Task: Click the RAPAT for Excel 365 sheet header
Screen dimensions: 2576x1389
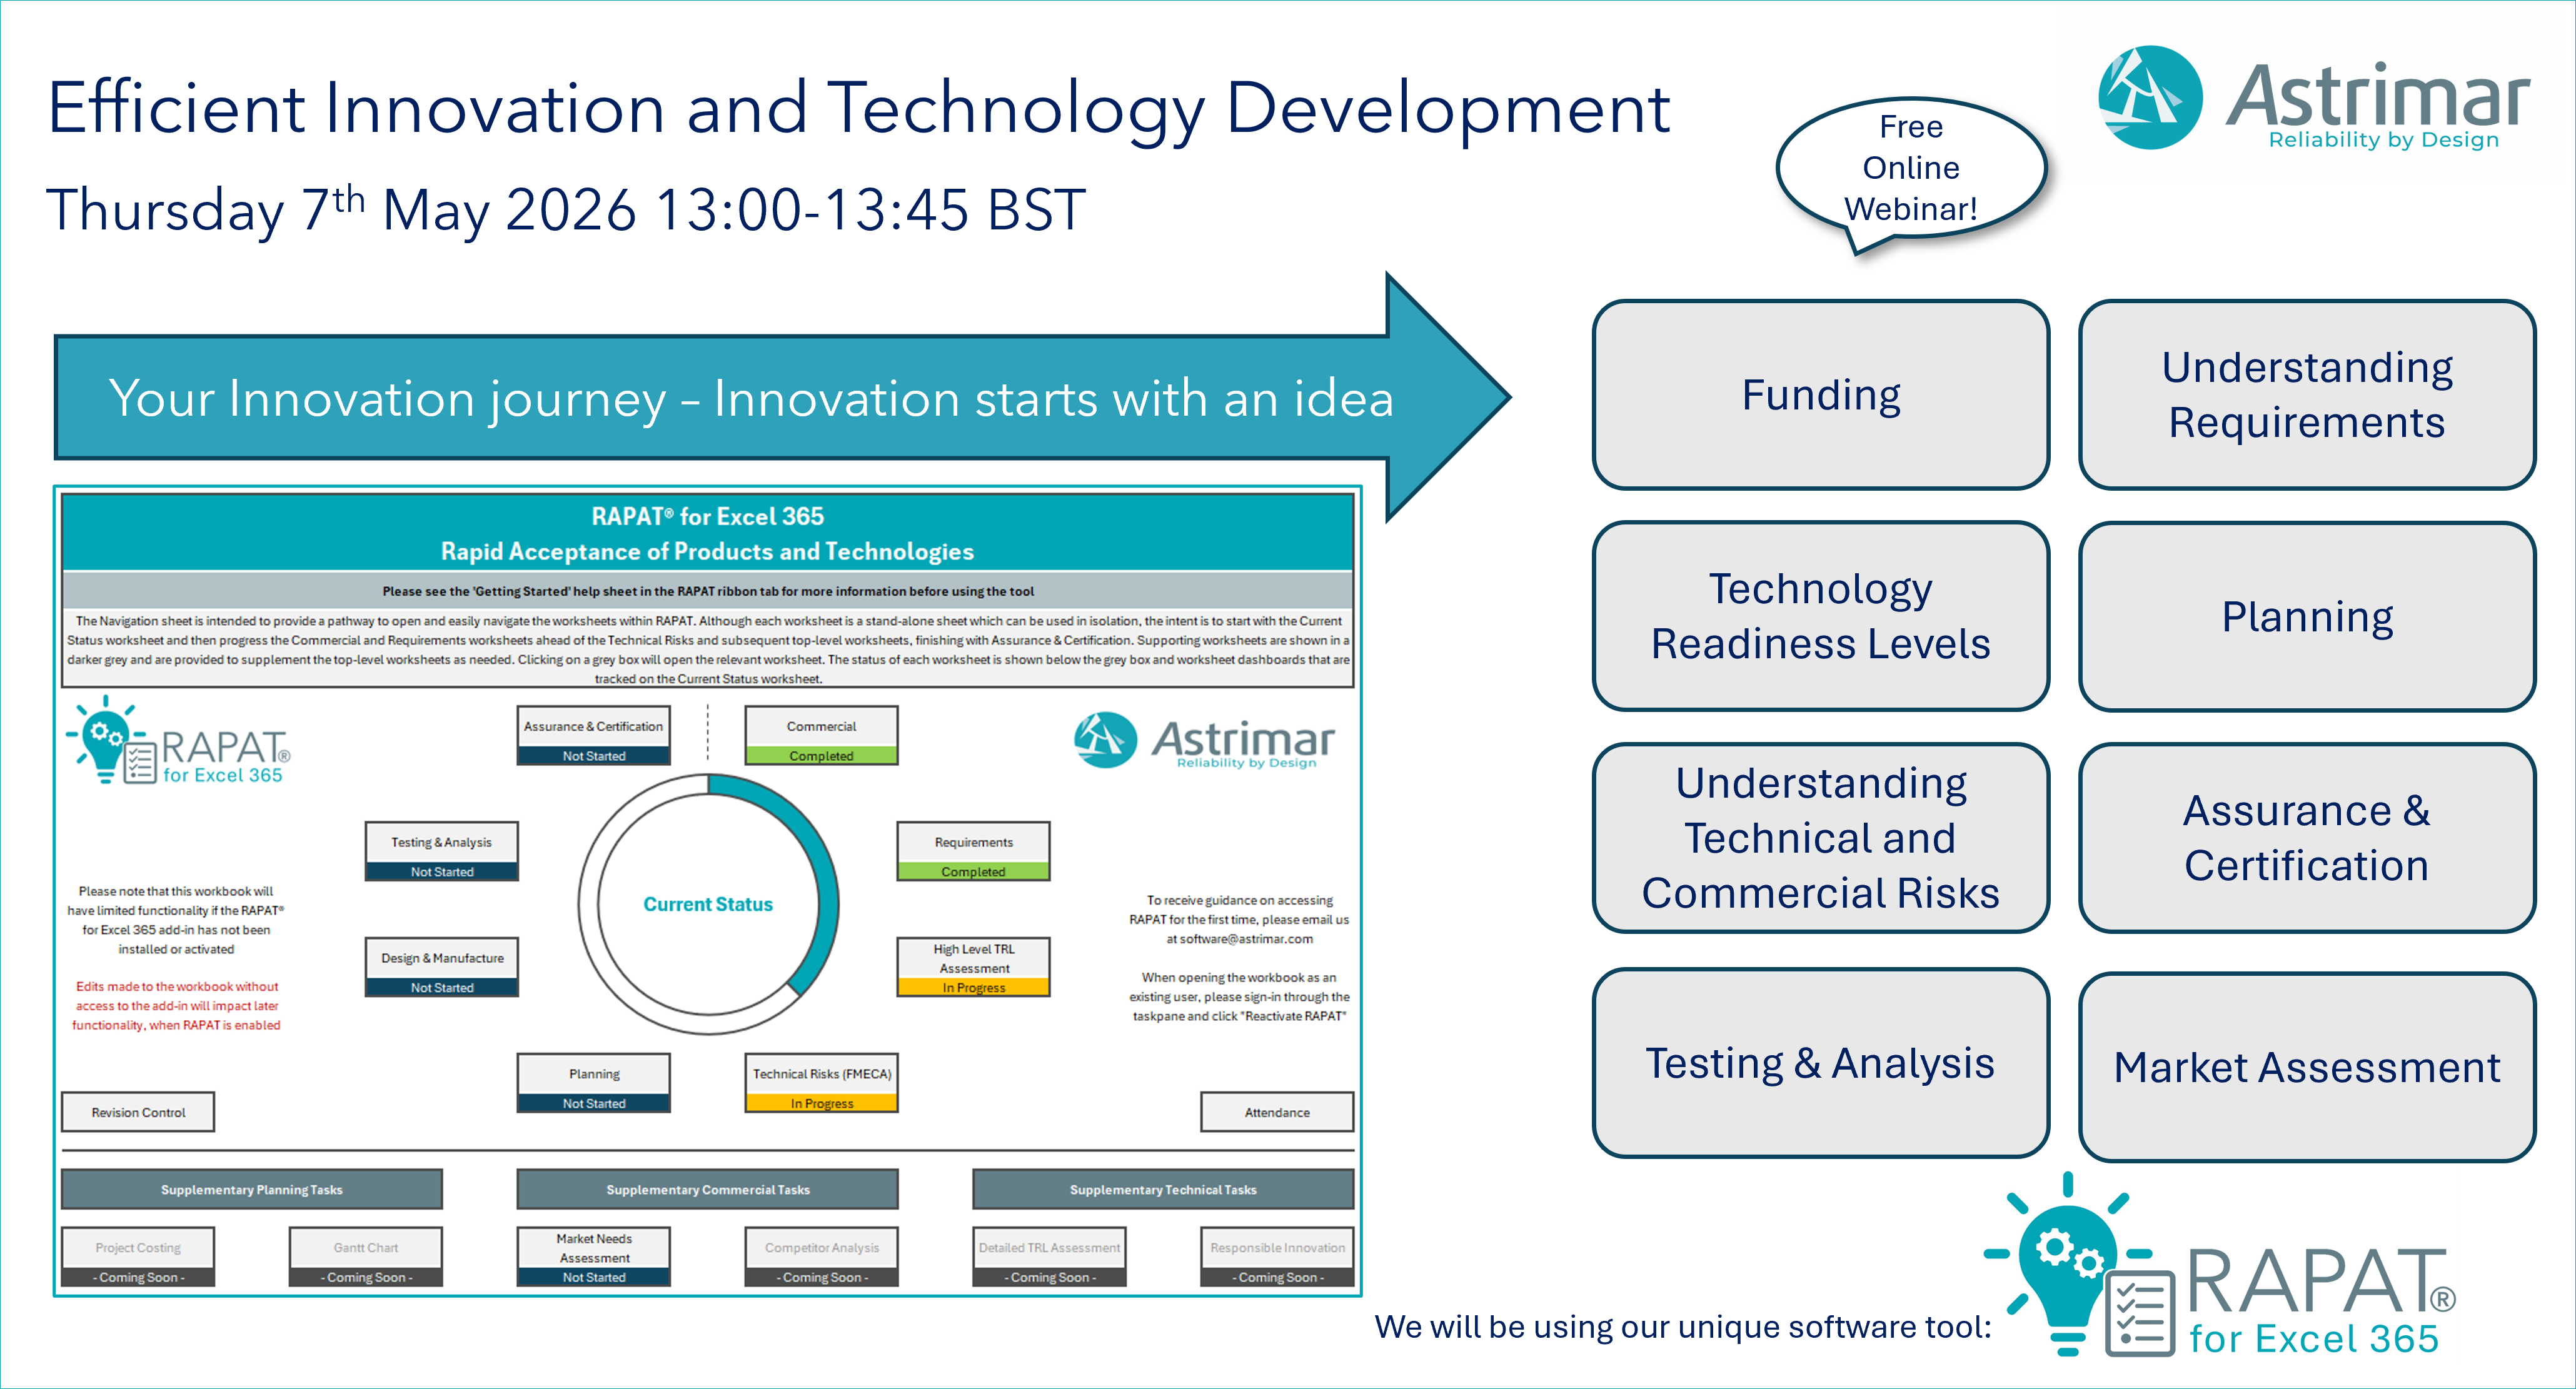Action: pyautogui.click(x=707, y=533)
